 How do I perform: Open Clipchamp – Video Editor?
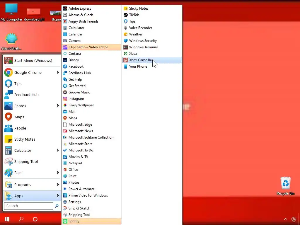[91, 47]
